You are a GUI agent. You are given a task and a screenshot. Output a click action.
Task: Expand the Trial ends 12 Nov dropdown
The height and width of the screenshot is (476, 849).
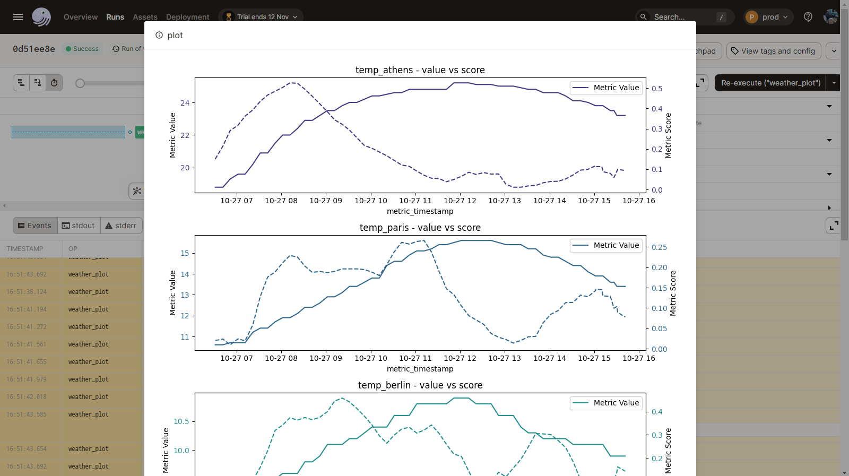[262, 17]
